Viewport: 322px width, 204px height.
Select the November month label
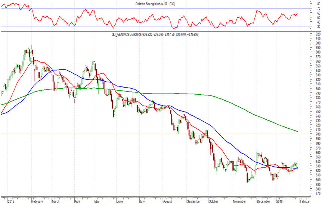click(x=239, y=201)
